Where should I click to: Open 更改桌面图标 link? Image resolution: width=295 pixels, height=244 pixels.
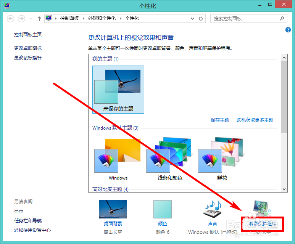click(x=28, y=48)
